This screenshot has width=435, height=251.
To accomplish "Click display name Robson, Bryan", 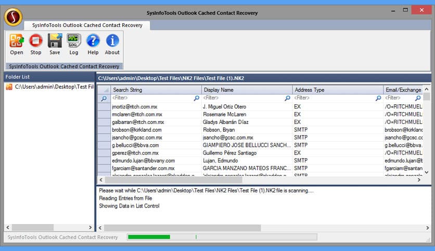I will [x=219, y=130].
